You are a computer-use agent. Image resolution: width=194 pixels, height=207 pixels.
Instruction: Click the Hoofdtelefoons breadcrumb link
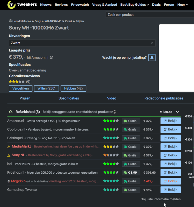point(22,21)
